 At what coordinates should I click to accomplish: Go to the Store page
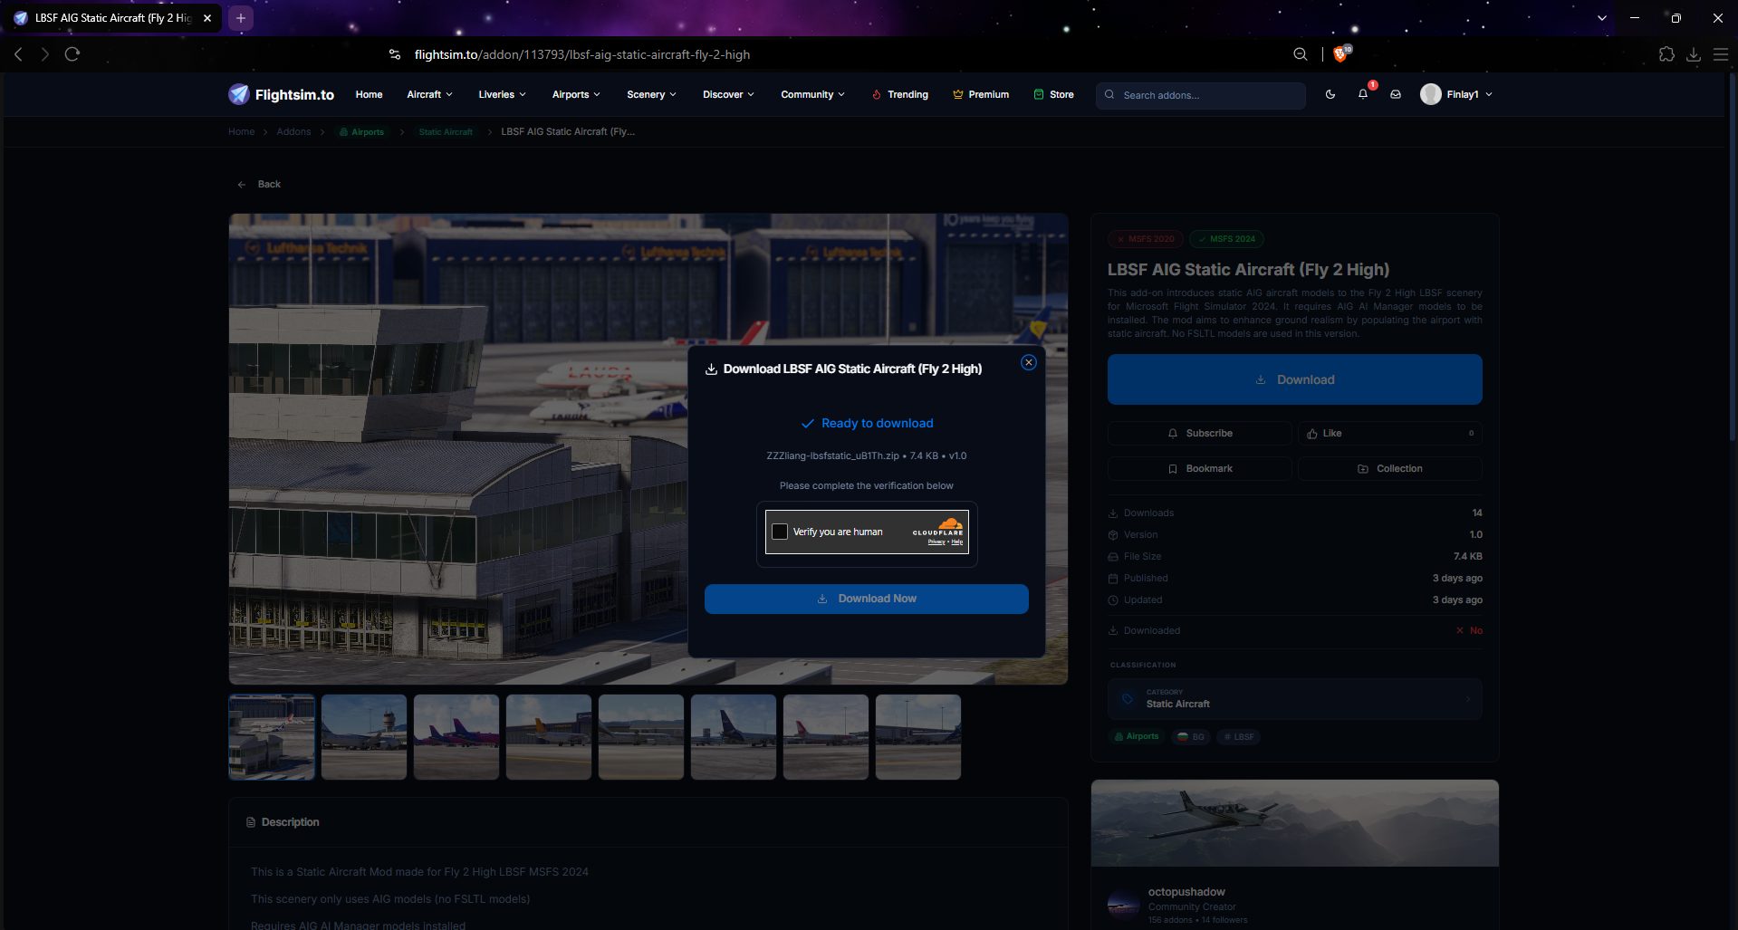tap(1053, 94)
